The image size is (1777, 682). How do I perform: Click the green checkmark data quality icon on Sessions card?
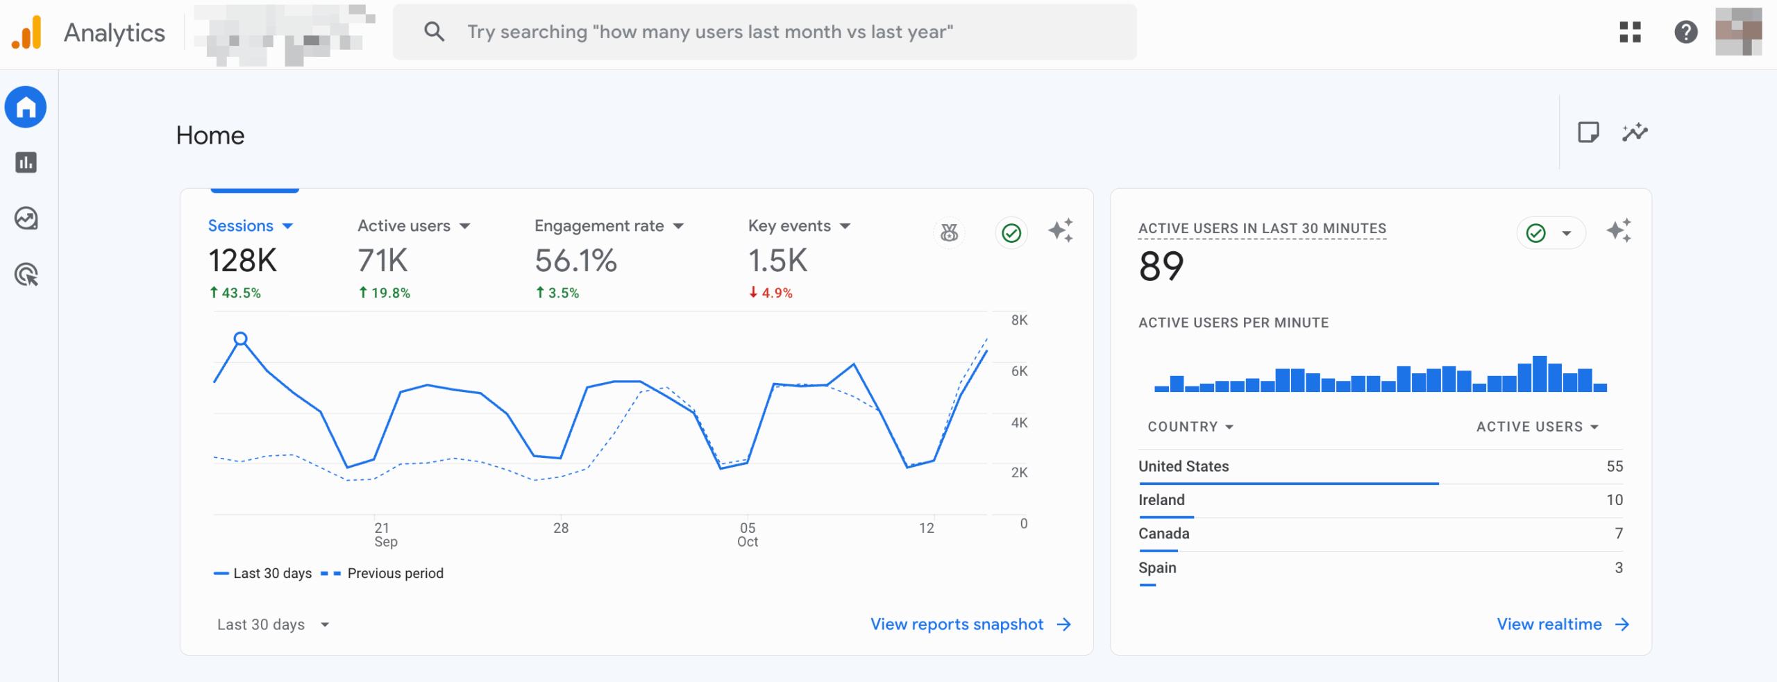click(x=1011, y=232)
